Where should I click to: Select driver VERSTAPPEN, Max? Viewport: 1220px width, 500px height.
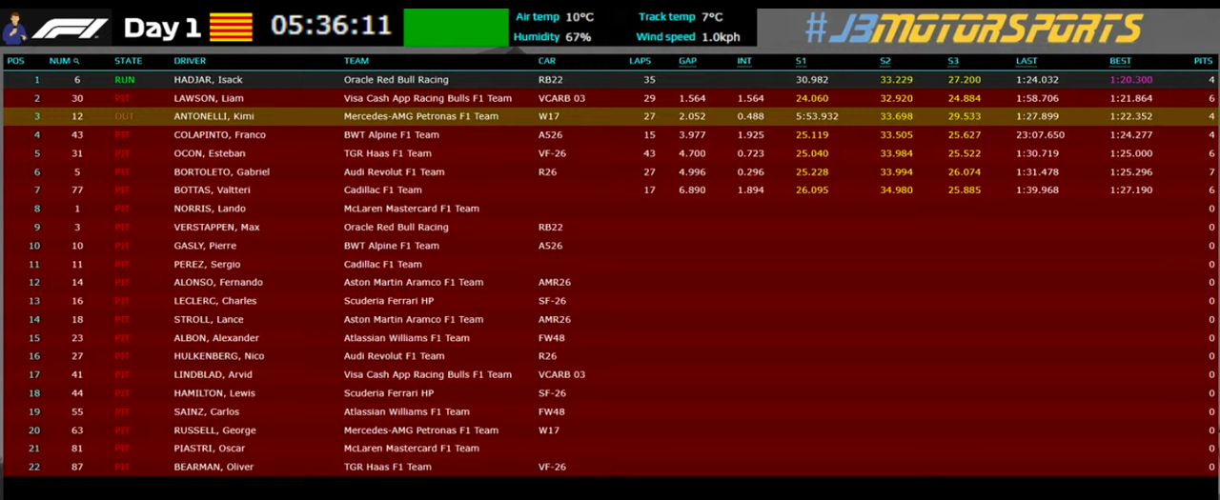coord(216,228)
